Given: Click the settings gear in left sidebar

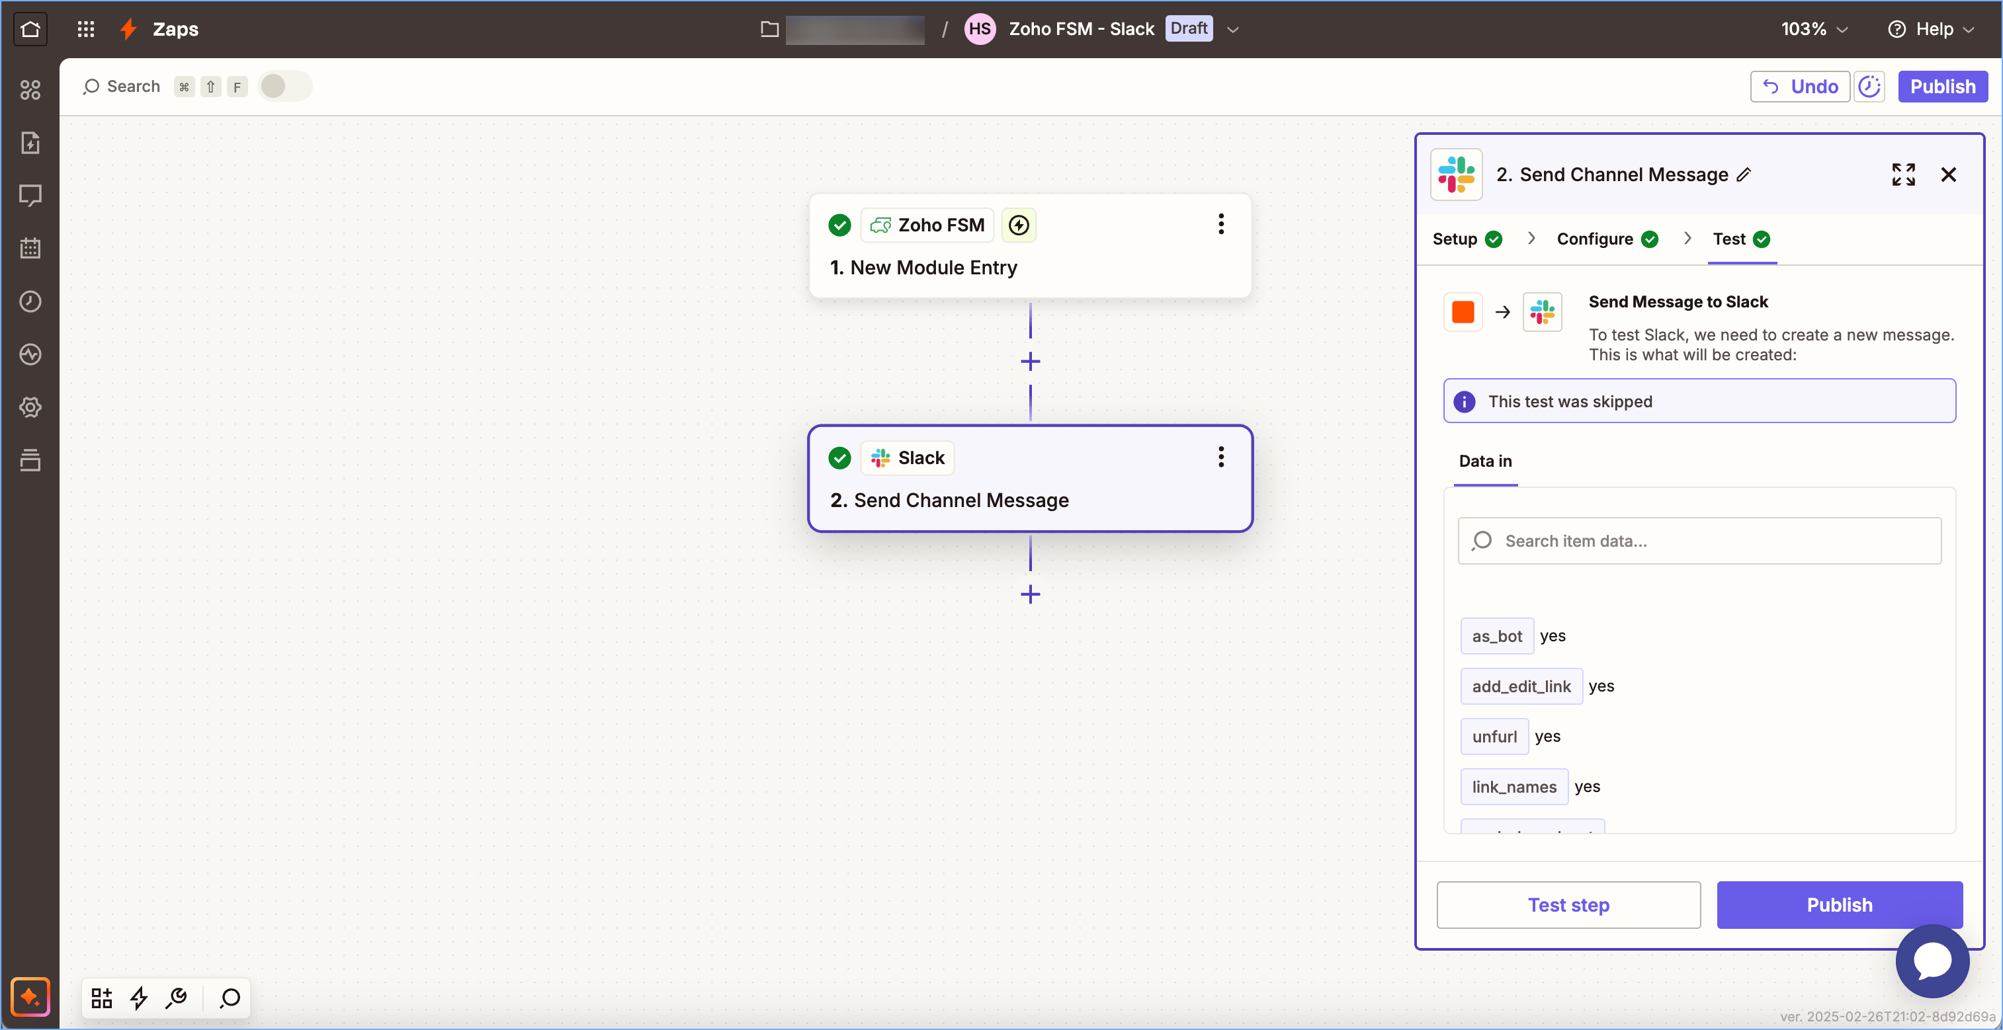Looking at the screenshot, I should tap(30, 407).
